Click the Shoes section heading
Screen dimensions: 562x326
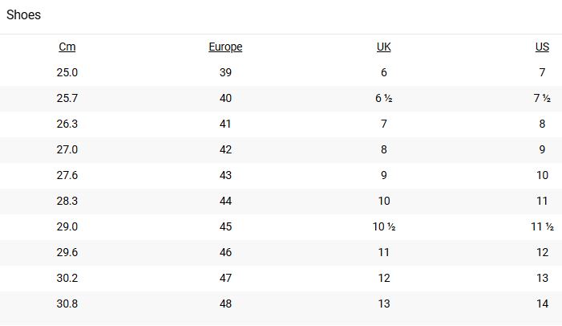pyautogui.click(x=24, y=15)
